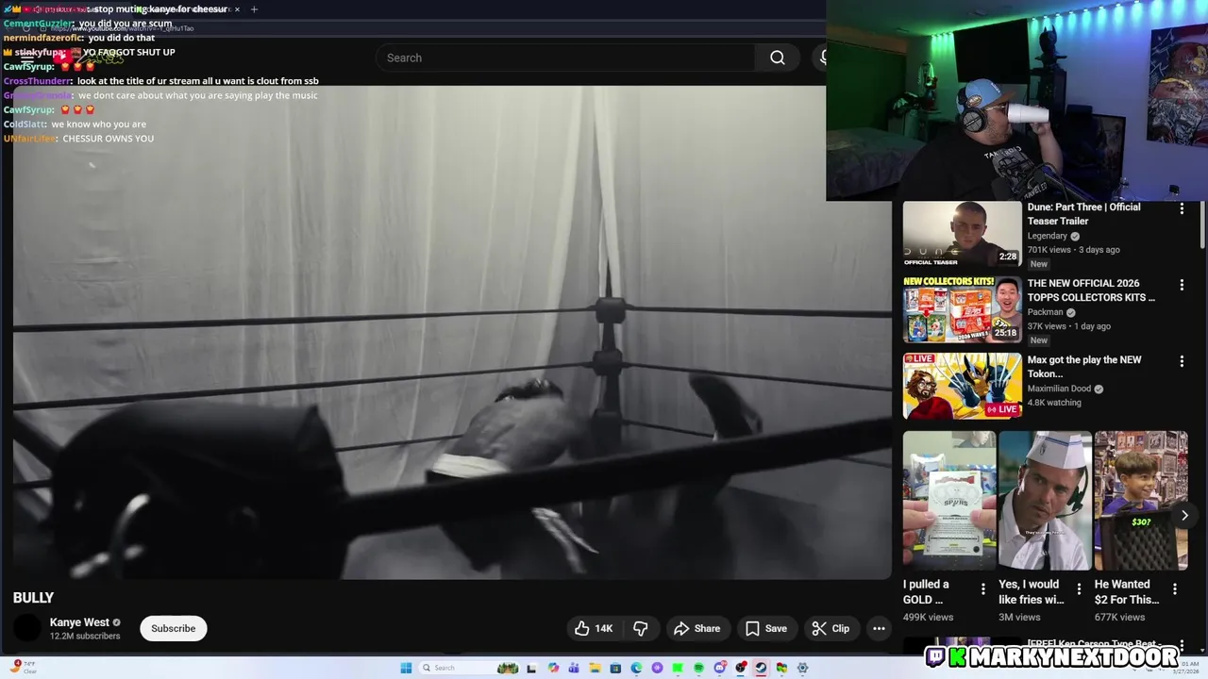Open Windows Settings gear on taskbar
The image size is (1208, 679).
coord(802,668)
